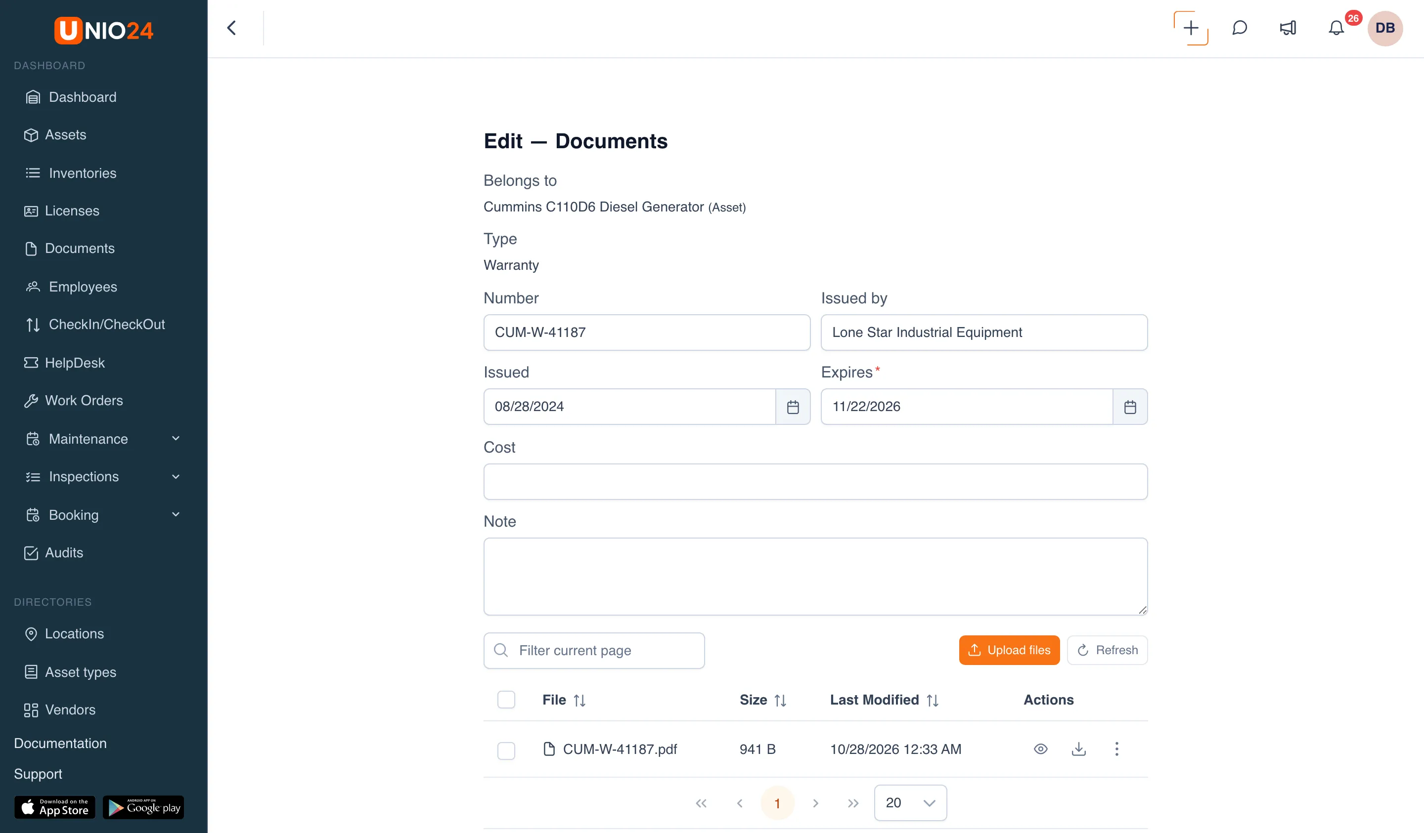
Task: Open the announcements megaphone icon
Action: click(x=1288, y=28)
